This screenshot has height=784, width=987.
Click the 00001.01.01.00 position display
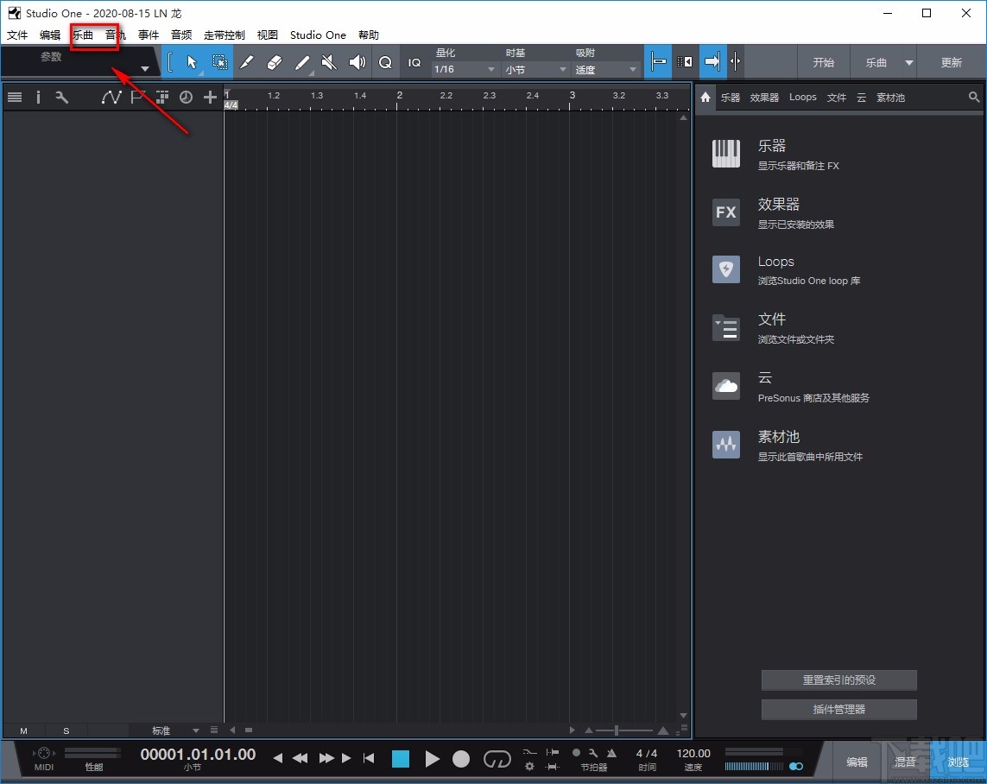(x=198, y=754)
